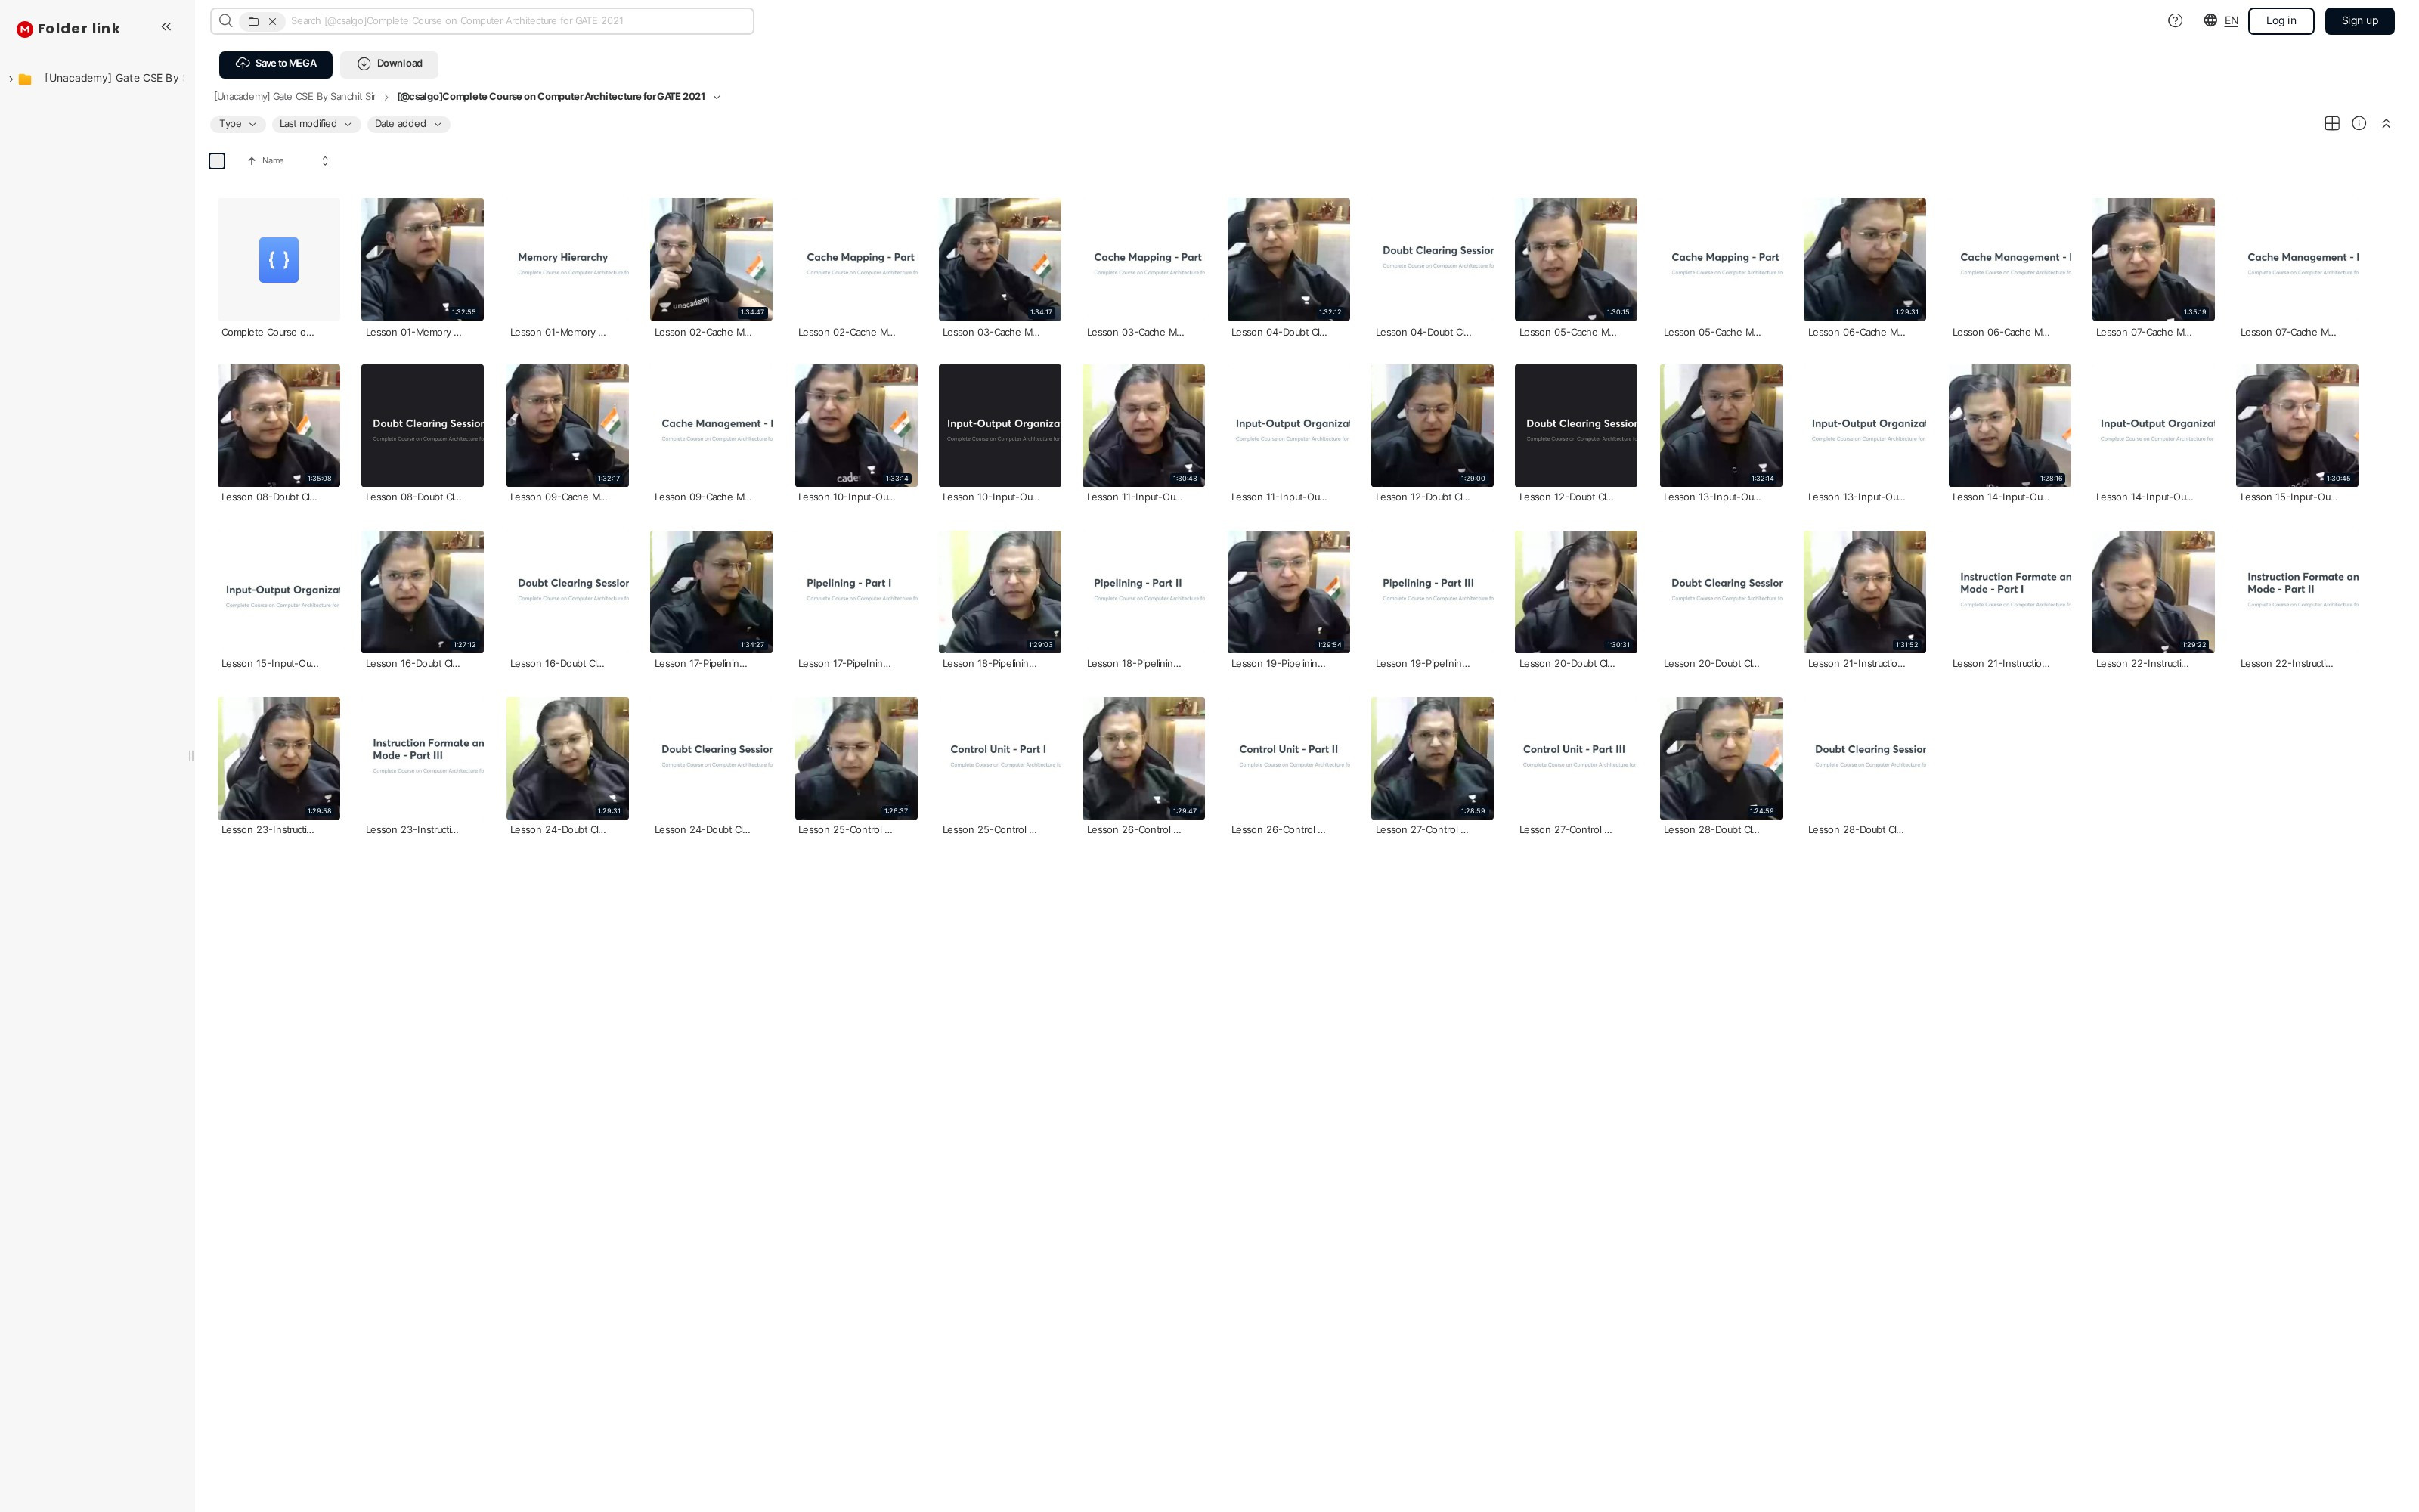This screenshot has height=1512, width=2419.
Task: Tick the select-all checkbox
Action: [x=217, y=161]
